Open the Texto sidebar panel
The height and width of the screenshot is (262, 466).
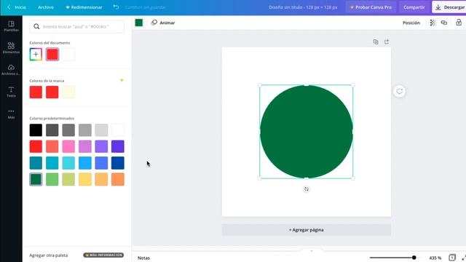[x=11, y=92]
